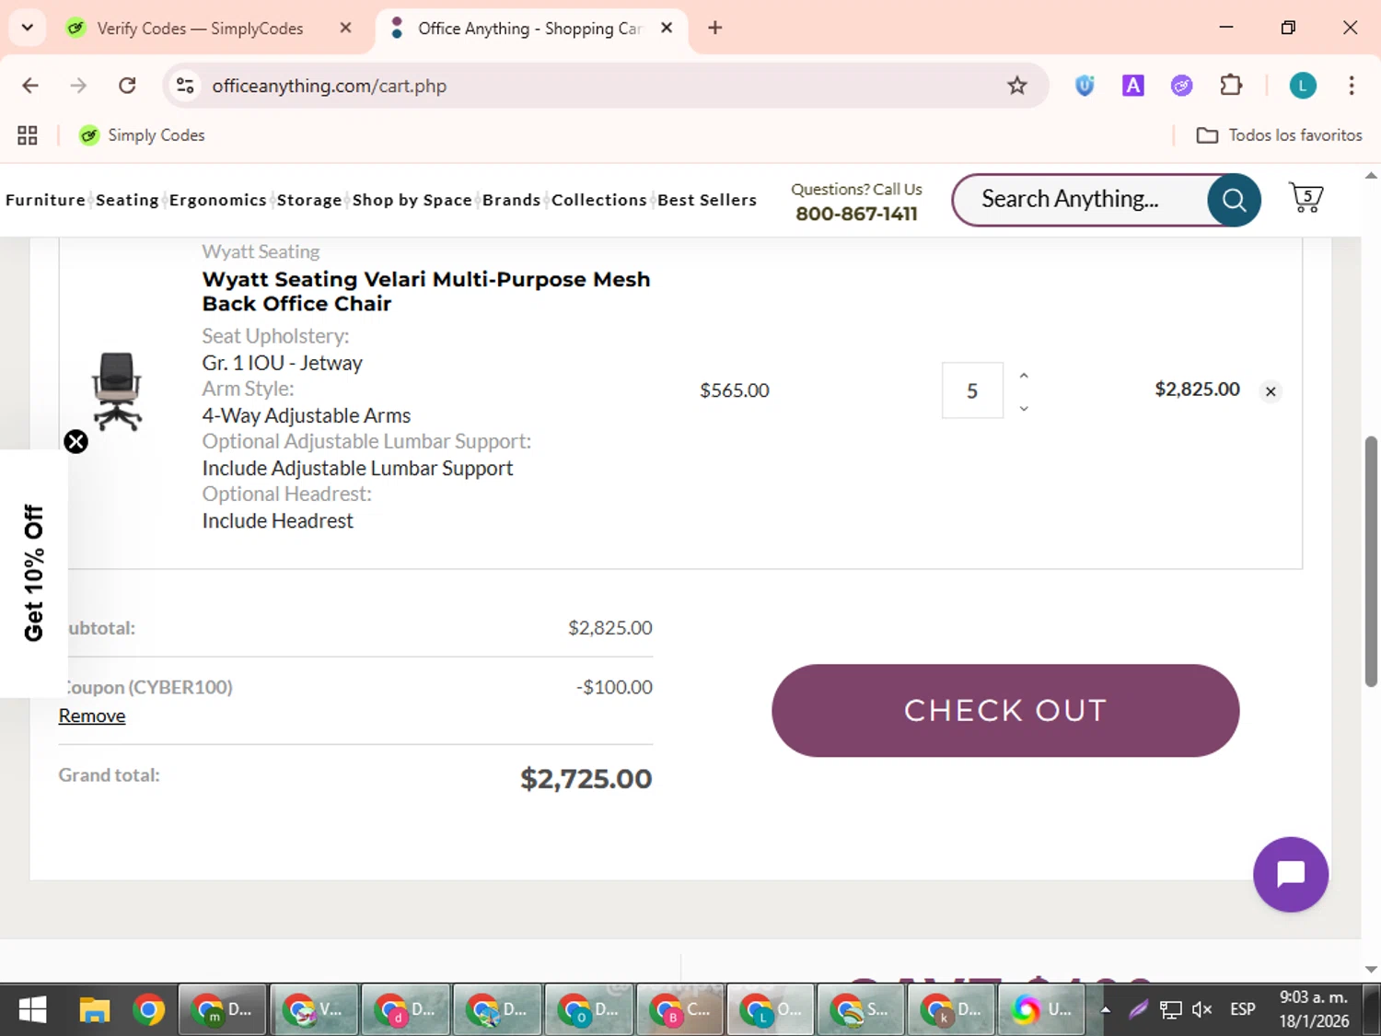Switch to the Verify Codes SimplyCodes tab
Screen dimensions: 1381x1036
click(200, 29)
